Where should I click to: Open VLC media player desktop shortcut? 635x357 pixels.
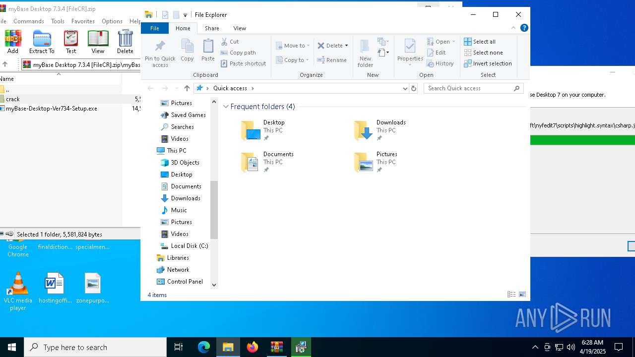18,292
